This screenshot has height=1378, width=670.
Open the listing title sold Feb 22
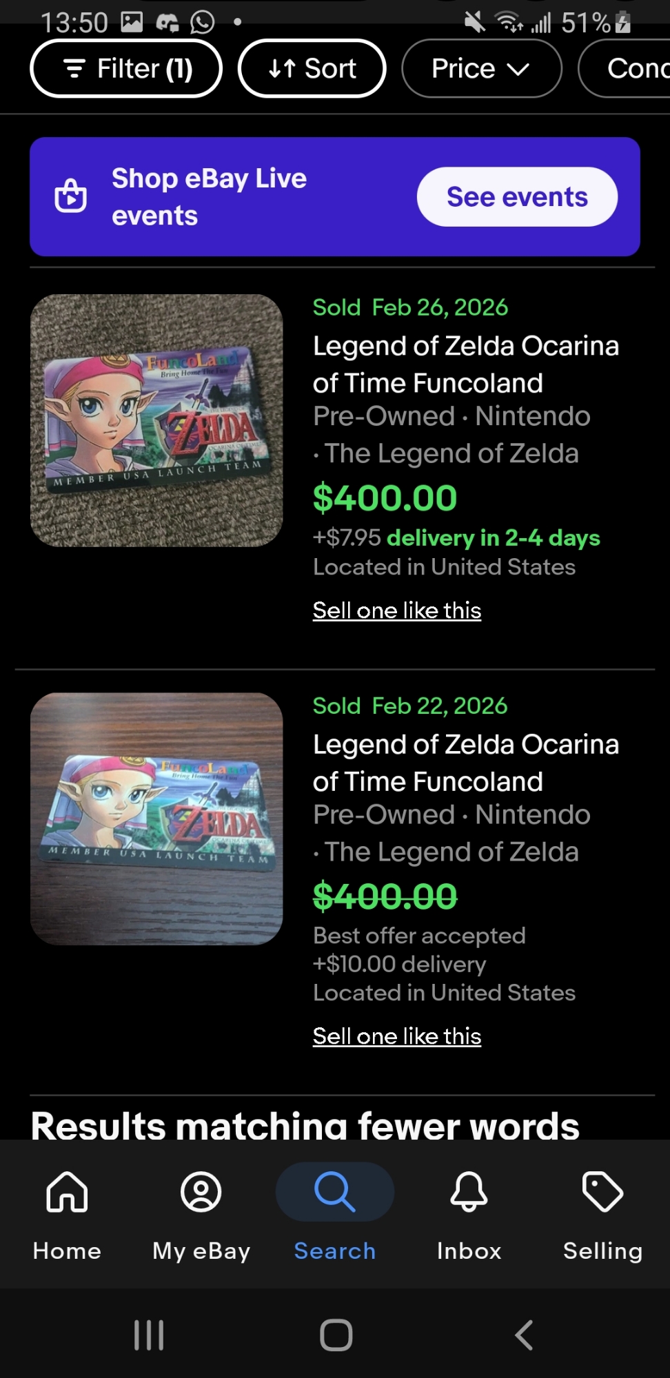click(x=465, y=763)
